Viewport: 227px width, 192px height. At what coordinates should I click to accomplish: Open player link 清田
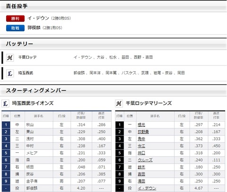coord(141,181)
